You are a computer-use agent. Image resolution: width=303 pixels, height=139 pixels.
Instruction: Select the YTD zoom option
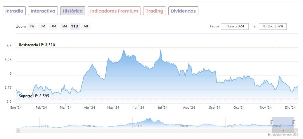pos(75,26)
